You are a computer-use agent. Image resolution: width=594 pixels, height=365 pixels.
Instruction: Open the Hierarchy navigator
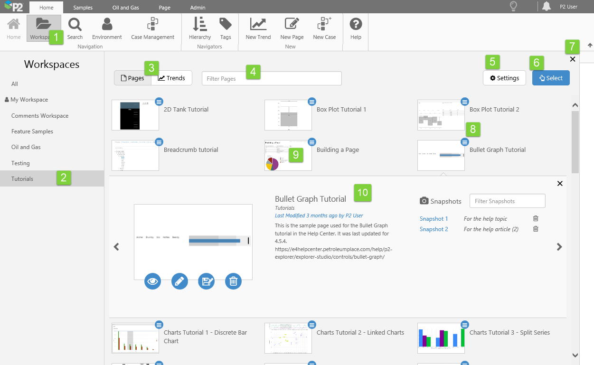tap(200, 29)
